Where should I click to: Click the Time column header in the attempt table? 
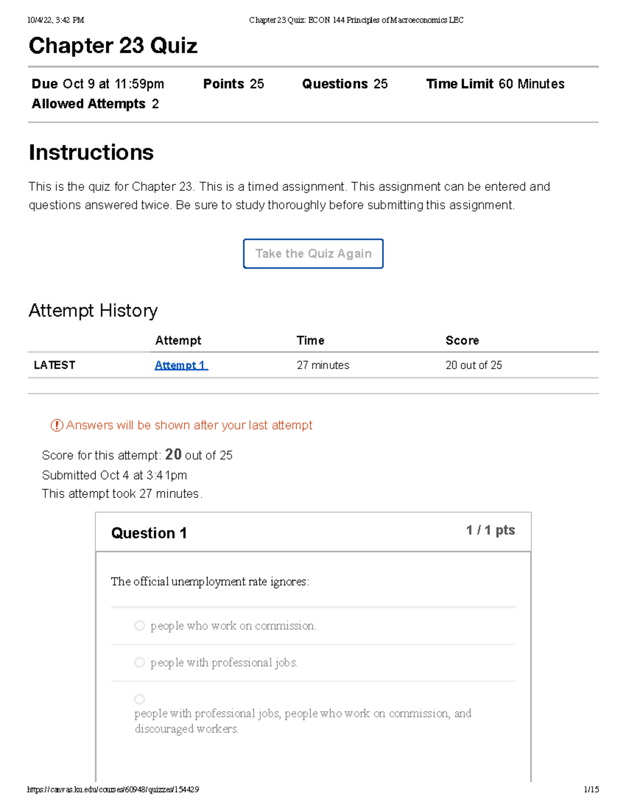coord(310,341)
